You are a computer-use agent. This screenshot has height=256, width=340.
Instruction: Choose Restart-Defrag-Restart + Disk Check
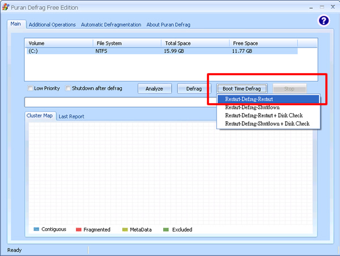tap(268, 116)
